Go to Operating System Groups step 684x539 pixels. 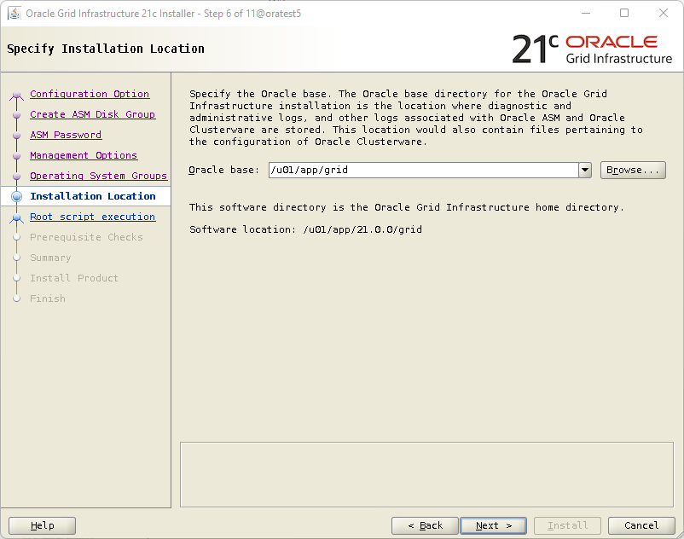point(99,176)
